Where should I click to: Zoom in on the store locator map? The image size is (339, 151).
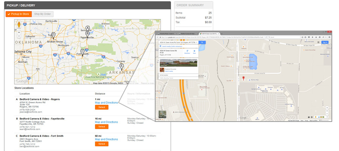pyautogui.click(x=19, y=32)
